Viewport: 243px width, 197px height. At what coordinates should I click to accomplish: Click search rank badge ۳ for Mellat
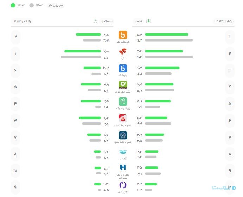(15, 120)
